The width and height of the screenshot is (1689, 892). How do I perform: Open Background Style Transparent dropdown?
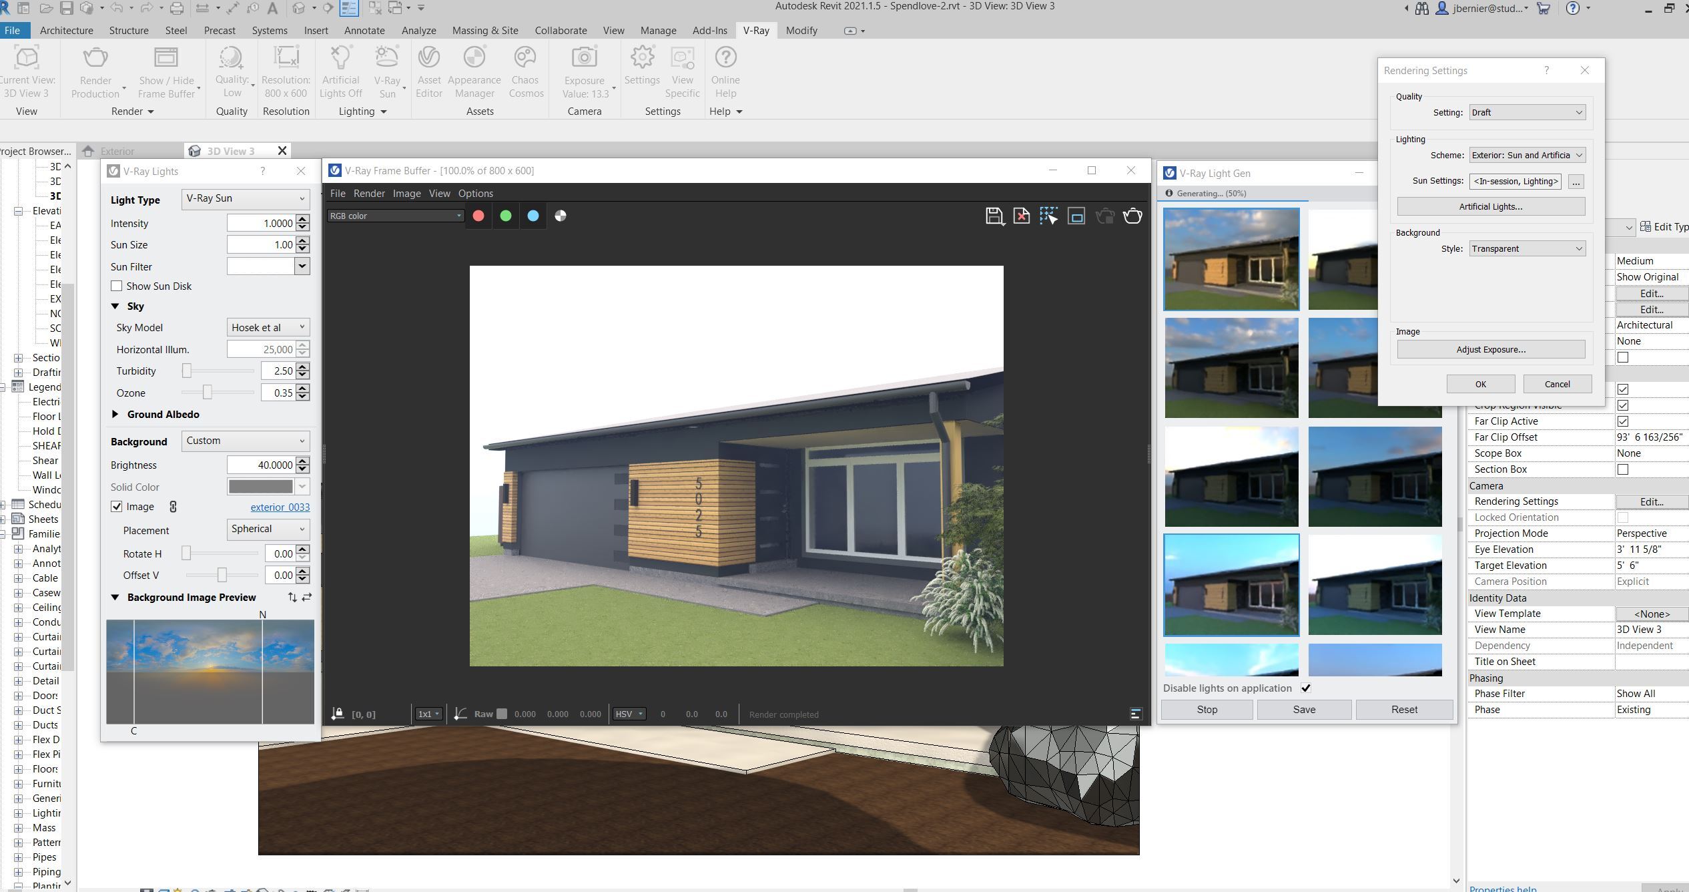tap(1527, 248)
